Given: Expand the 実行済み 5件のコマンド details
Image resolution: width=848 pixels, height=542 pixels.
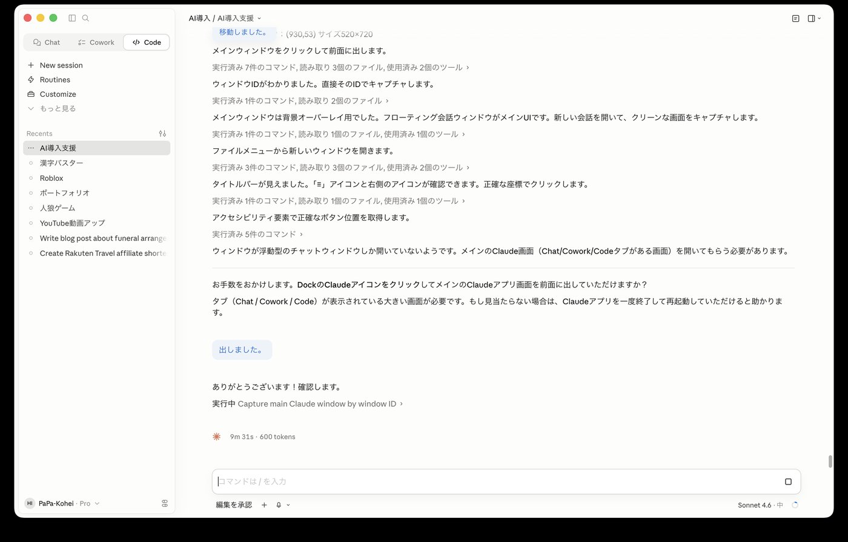Looking at the screenshot, I should click(257, 234).
